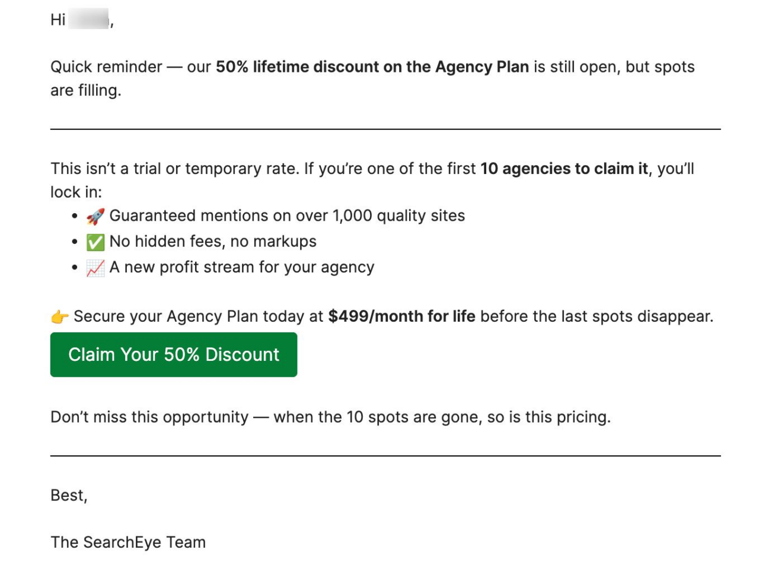The height and width of the screenshot is (574, 759).
Task: Click the redacted name placeholder after Hi
Action: pos(87,18)
